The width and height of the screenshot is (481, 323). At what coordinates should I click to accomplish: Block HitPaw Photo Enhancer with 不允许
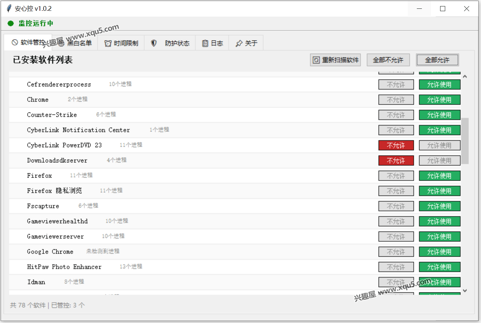coord(396,267)
